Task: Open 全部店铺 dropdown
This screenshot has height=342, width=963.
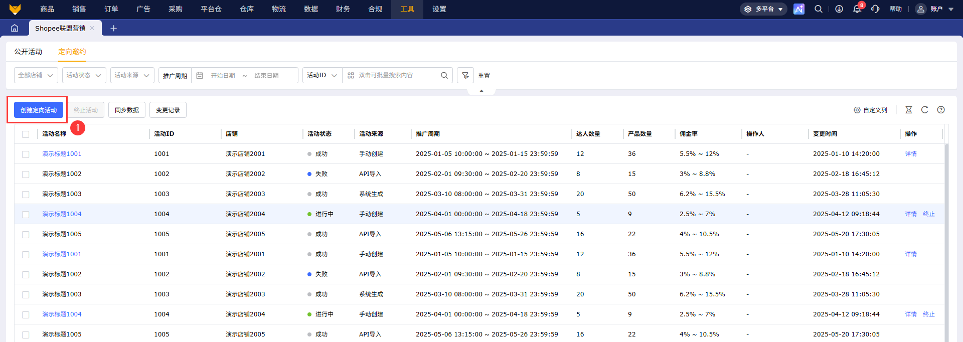Action: (36, 75)
